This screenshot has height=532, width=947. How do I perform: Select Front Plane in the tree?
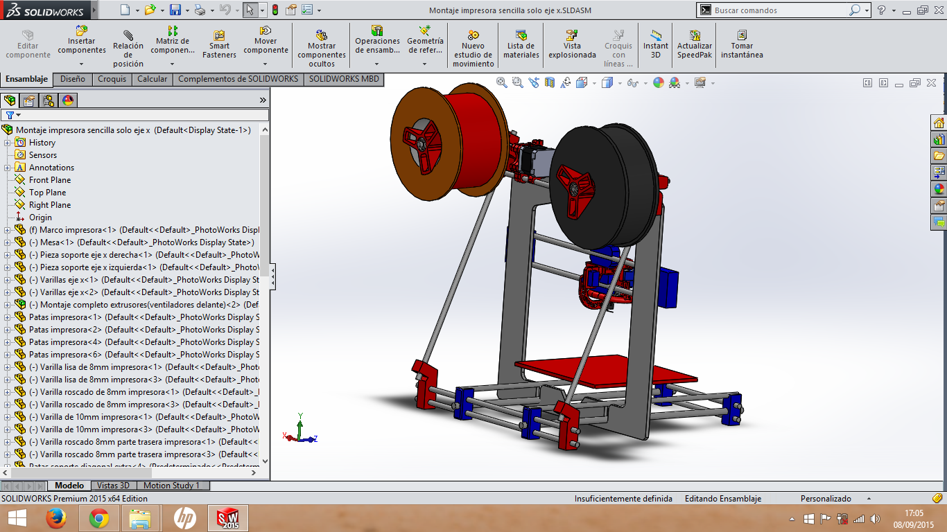pos(49,180)
